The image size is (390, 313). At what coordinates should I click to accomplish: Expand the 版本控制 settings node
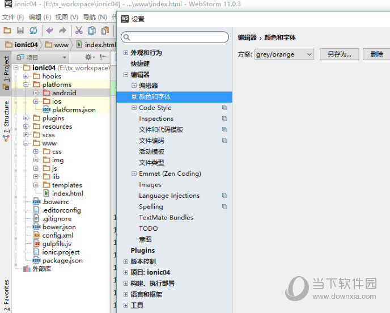click(126, 261)
